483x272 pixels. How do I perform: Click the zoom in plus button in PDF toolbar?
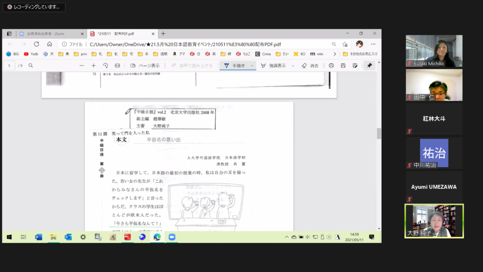click(x=93, y=66)
